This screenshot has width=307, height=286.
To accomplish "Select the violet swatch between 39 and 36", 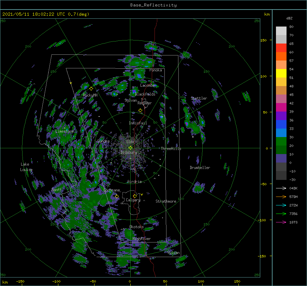I will [x=281, y=116].
